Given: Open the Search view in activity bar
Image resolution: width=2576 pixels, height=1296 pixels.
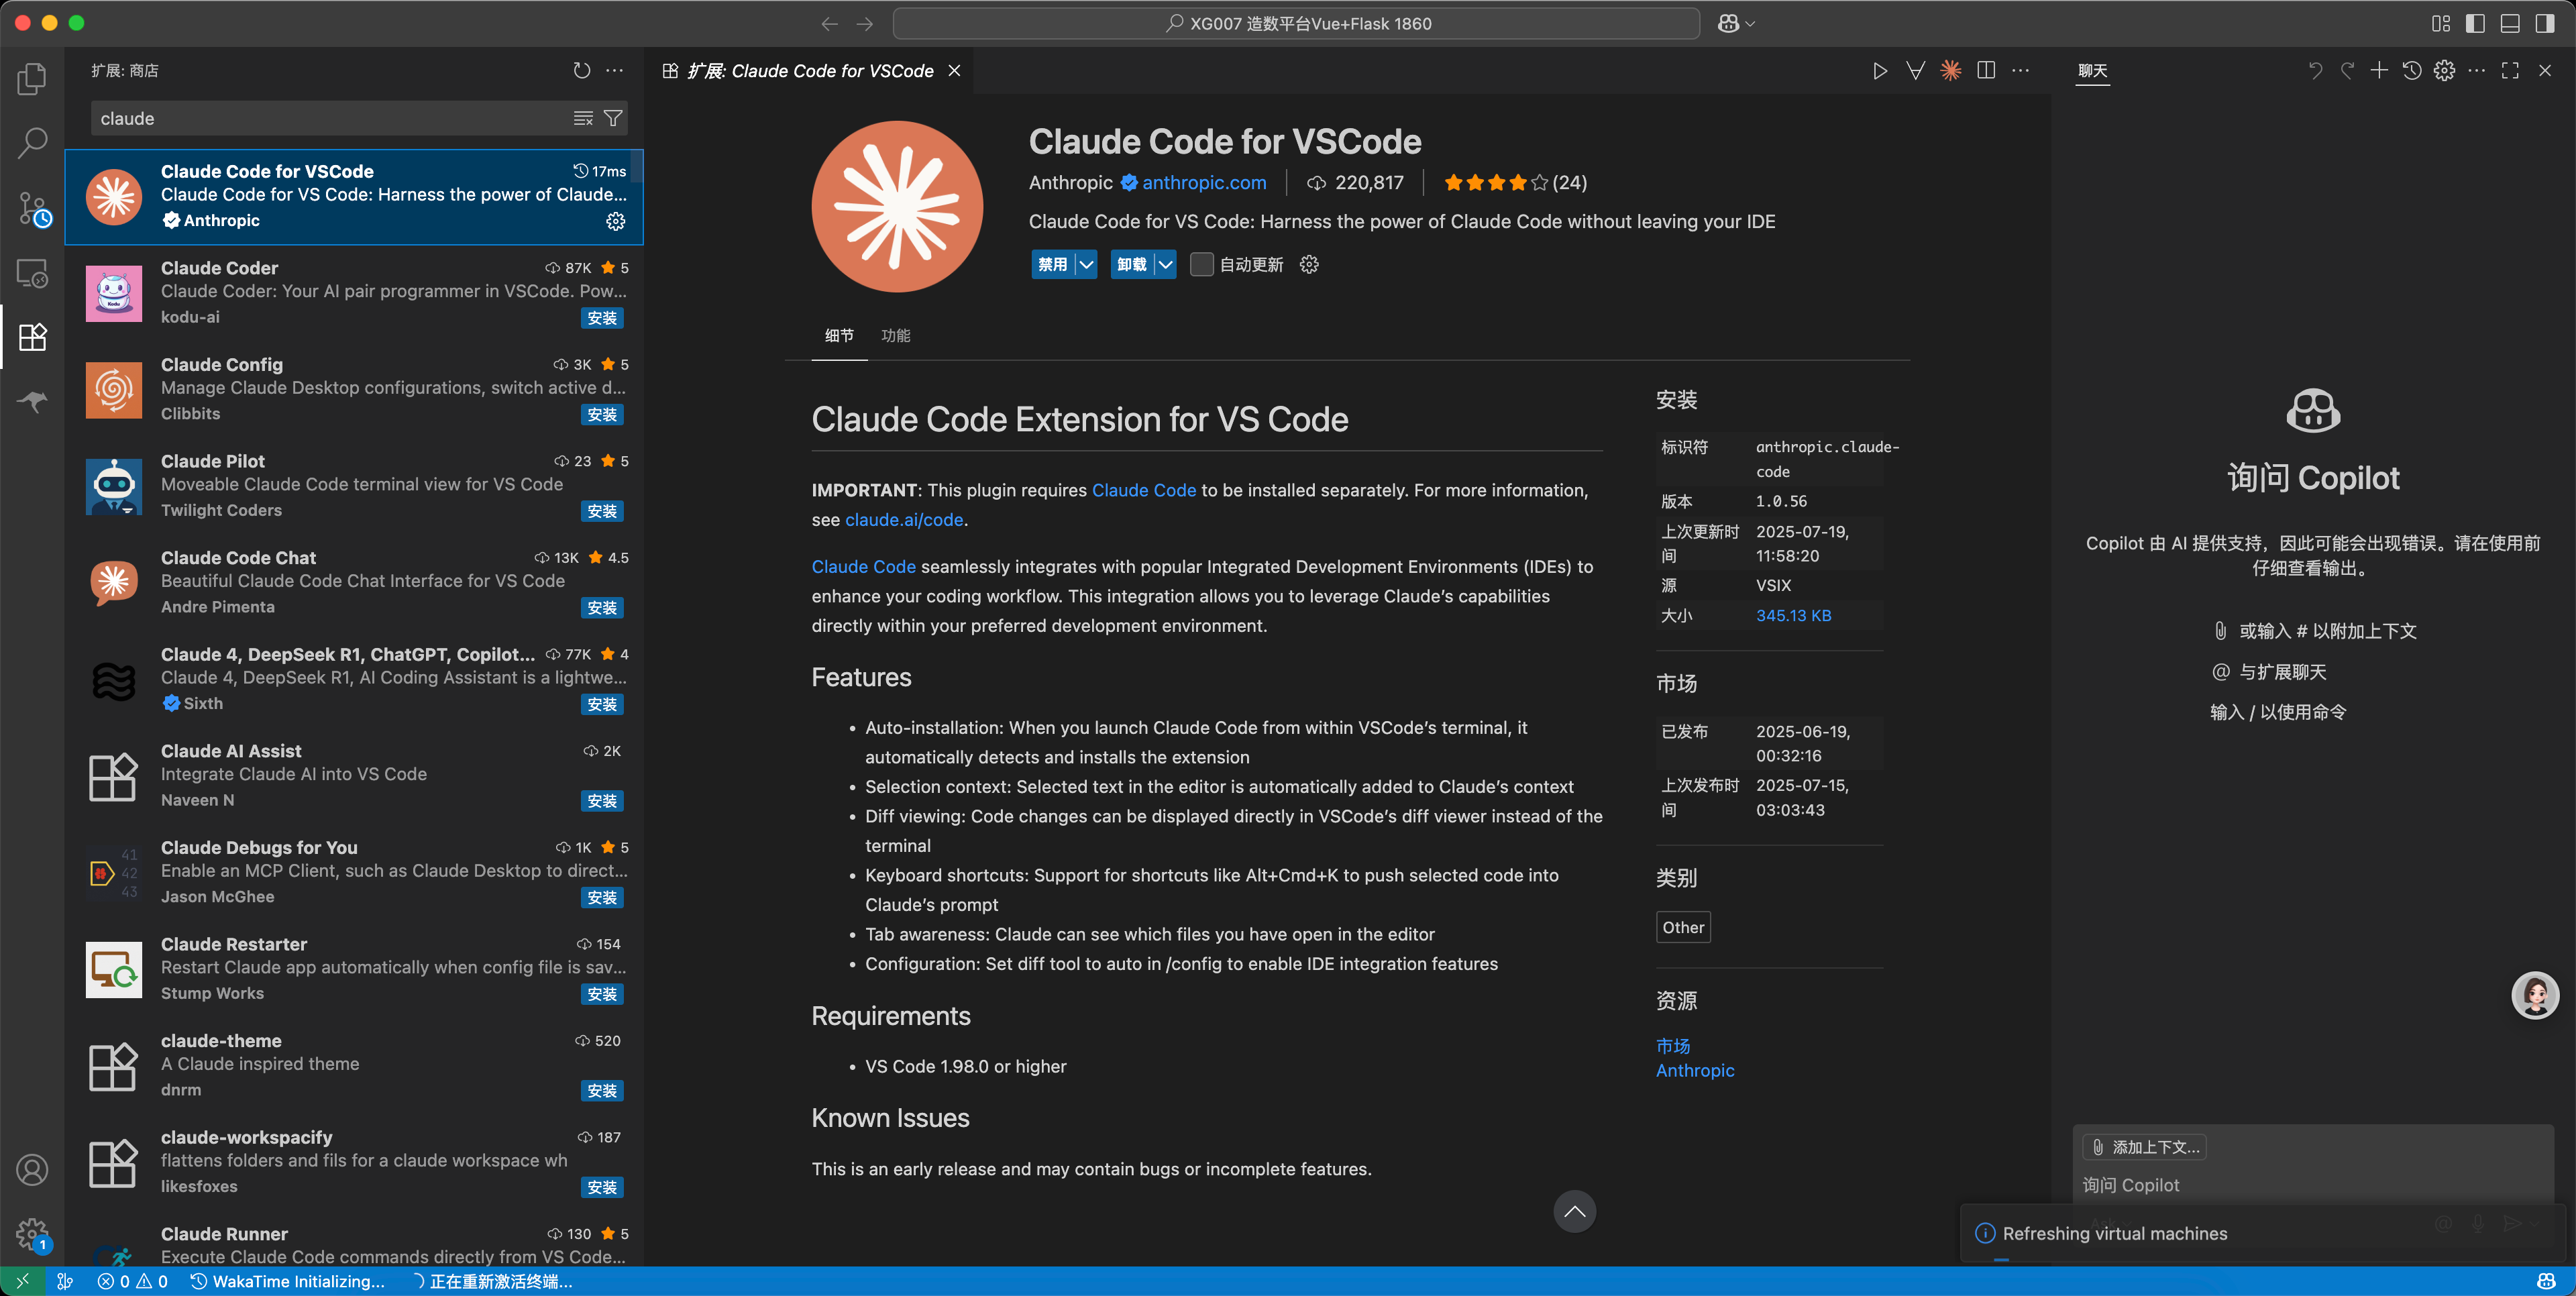Looking at the screenshot, I should coord(32,142).
